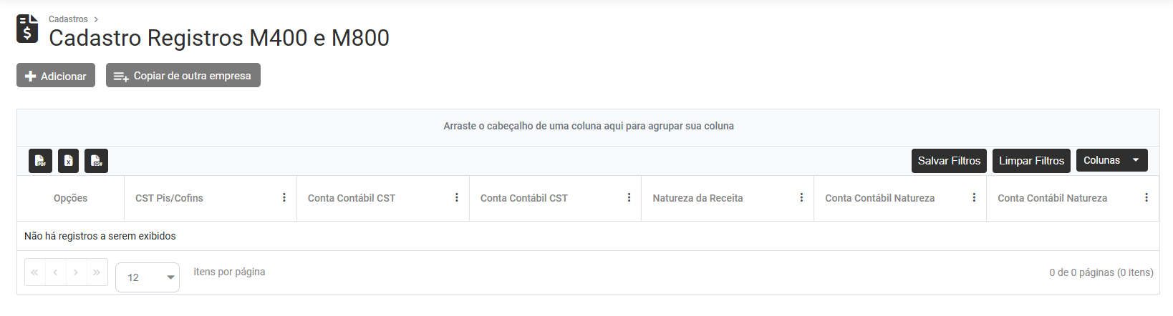The height and width of the screenshot is (316, 1173).
Task: Sort by Natureza da Receita header
Action: [x=697, y=198]
